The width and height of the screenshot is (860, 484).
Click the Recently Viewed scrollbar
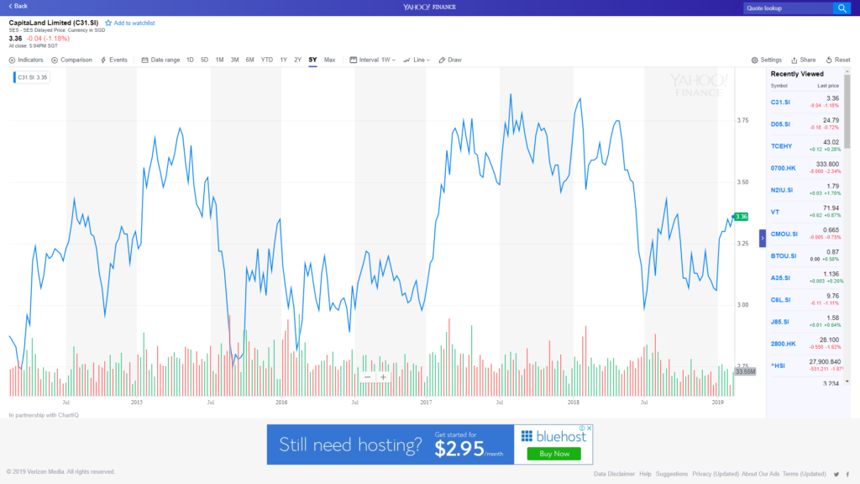coord(847,113)
